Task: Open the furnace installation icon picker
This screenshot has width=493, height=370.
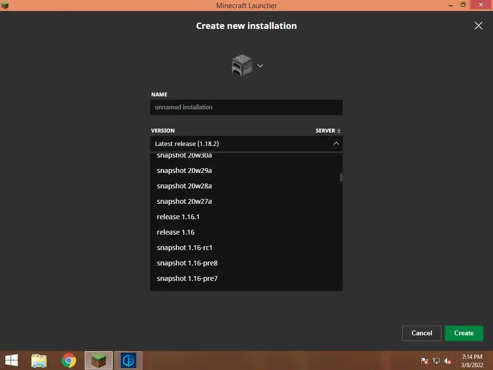Action: click(242, 66)
